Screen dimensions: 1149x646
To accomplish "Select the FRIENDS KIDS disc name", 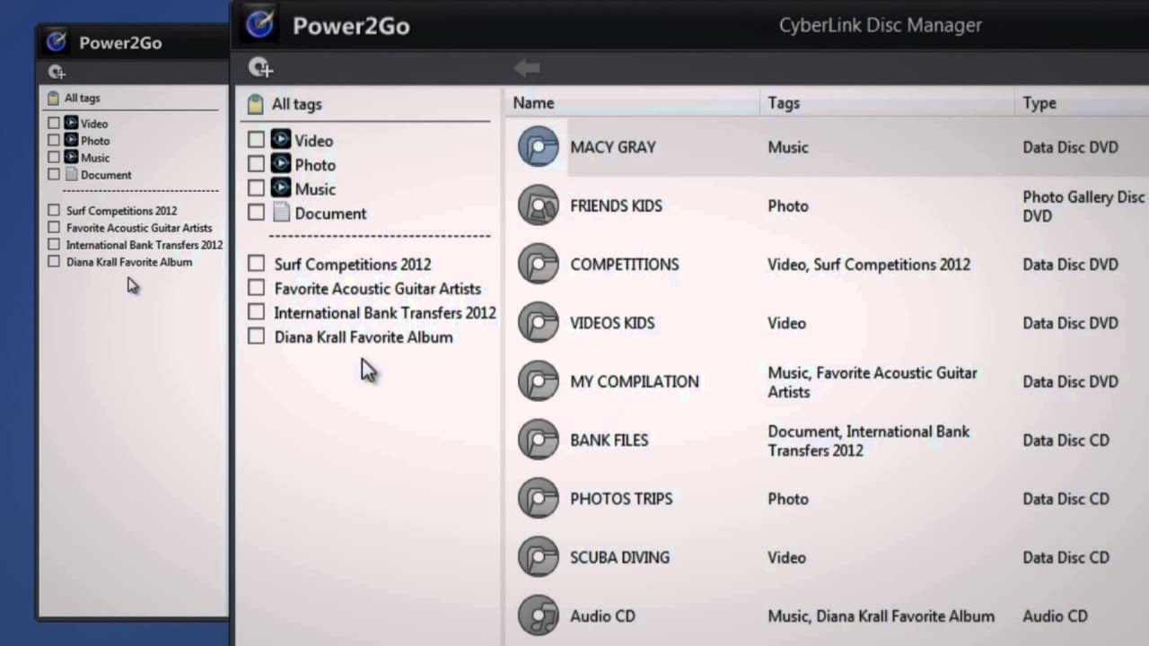I will [616, 205].
